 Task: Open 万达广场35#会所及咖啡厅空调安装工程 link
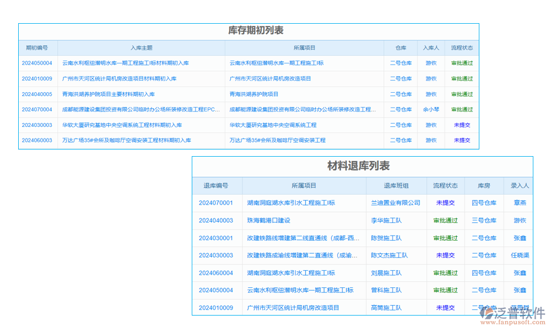[279, 140]
